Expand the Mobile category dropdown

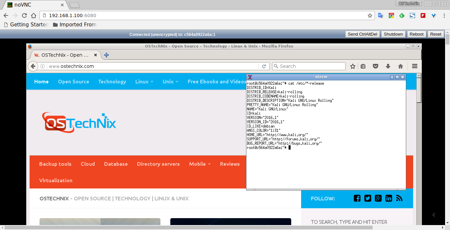[x=200, y=164]
